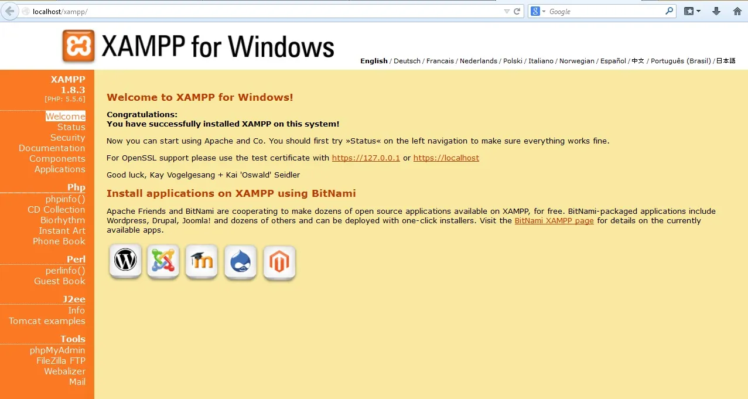748x399 pixels.
Task: Open the Magento application icon
Action: coord(279,262)
